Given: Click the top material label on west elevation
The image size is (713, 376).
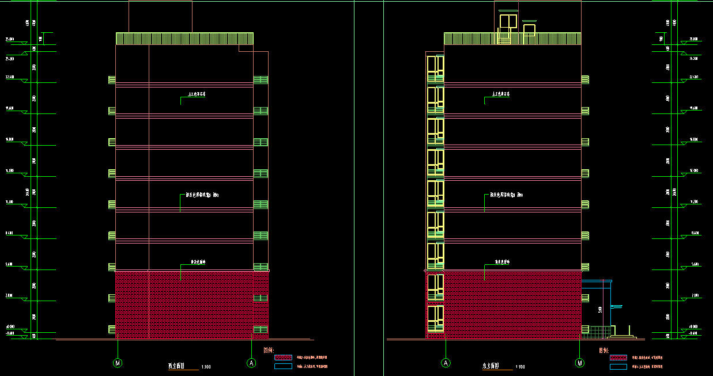Looking at the screenshot, I should pos(197,94).
